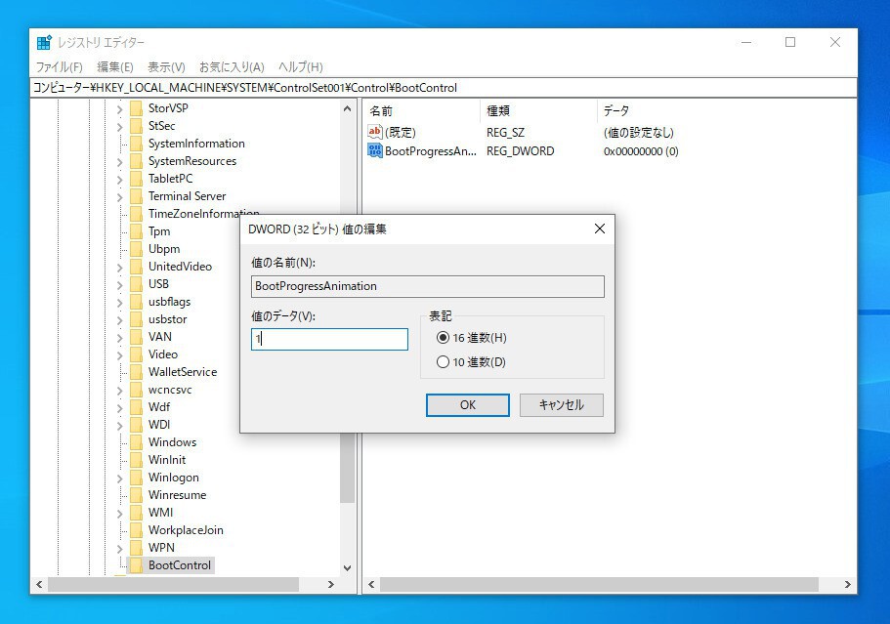Click the Tpm folder icon
The width and height of the screenshot is (890, 624).
(136, 231)
